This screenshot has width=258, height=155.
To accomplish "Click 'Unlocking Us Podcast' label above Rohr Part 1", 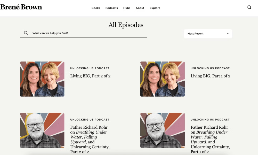I will [210, 120].
